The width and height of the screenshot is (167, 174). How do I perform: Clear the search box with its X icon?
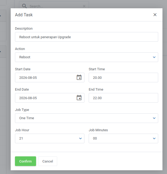(84, 6)
